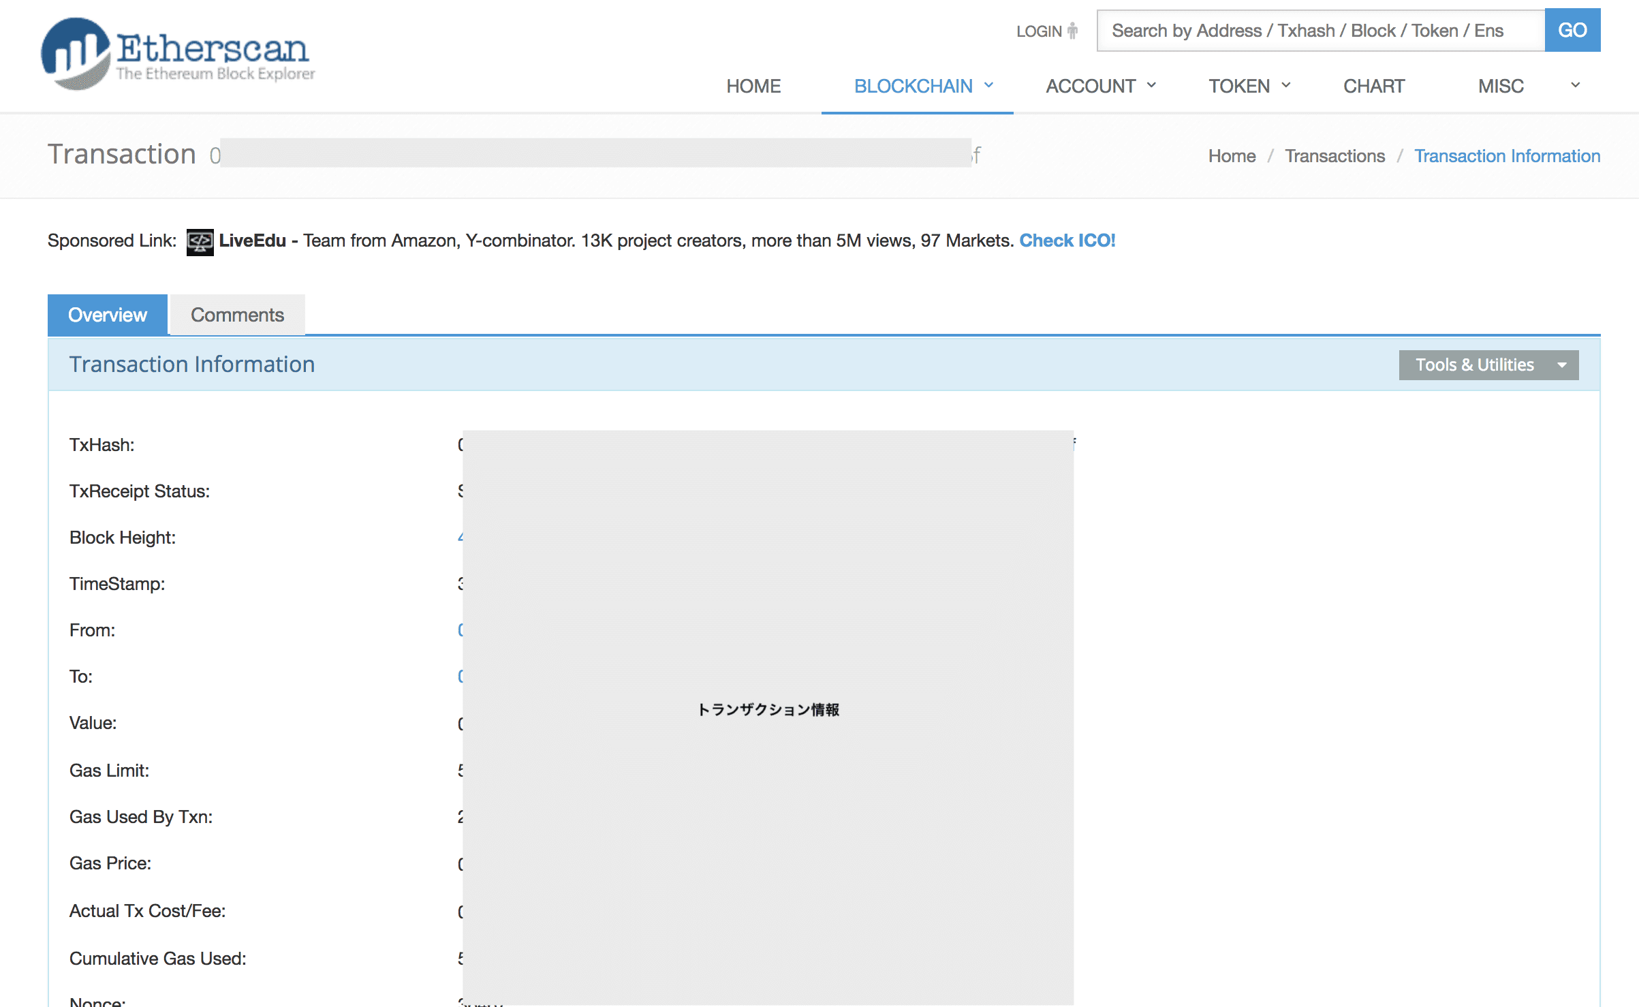The width and height of the screenshot is (1639, 1007).
Task: Click the LOGIN person icon
Action: [x=1073, y=31]
